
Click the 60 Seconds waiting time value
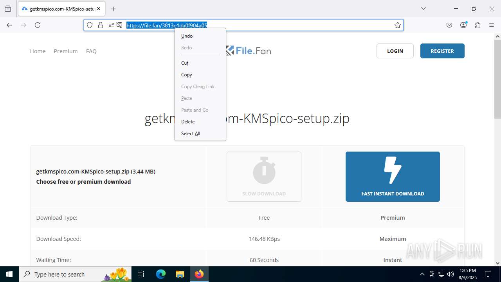pos(264,260)
